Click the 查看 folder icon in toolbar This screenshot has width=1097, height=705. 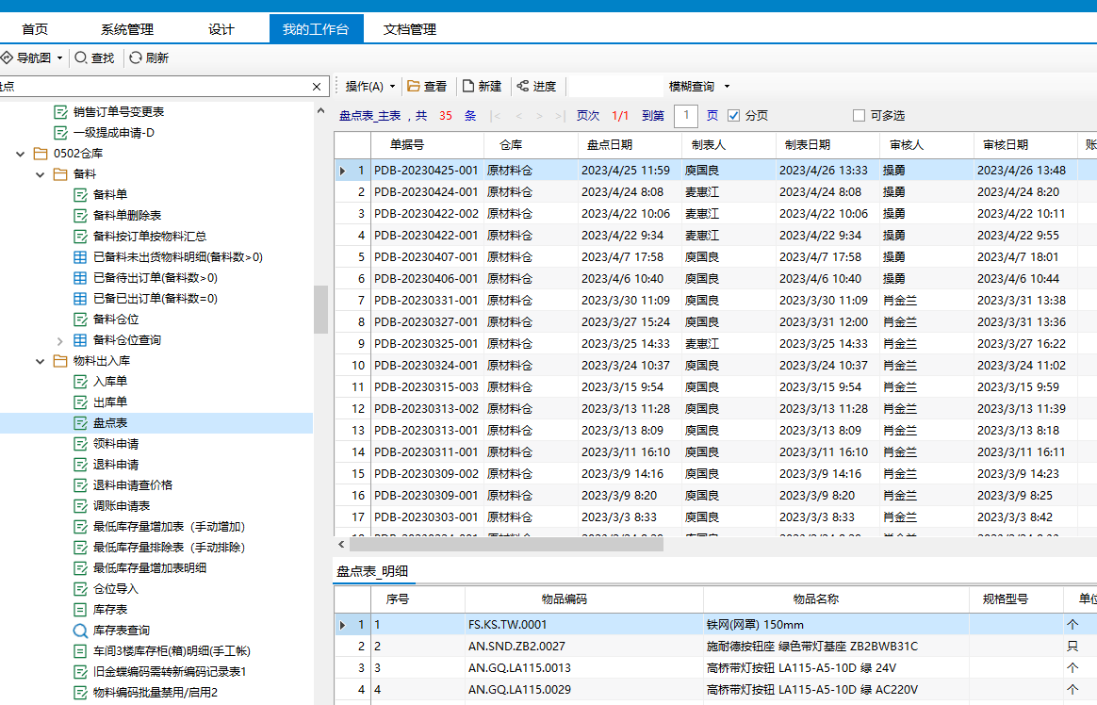[x=414, y=87]
